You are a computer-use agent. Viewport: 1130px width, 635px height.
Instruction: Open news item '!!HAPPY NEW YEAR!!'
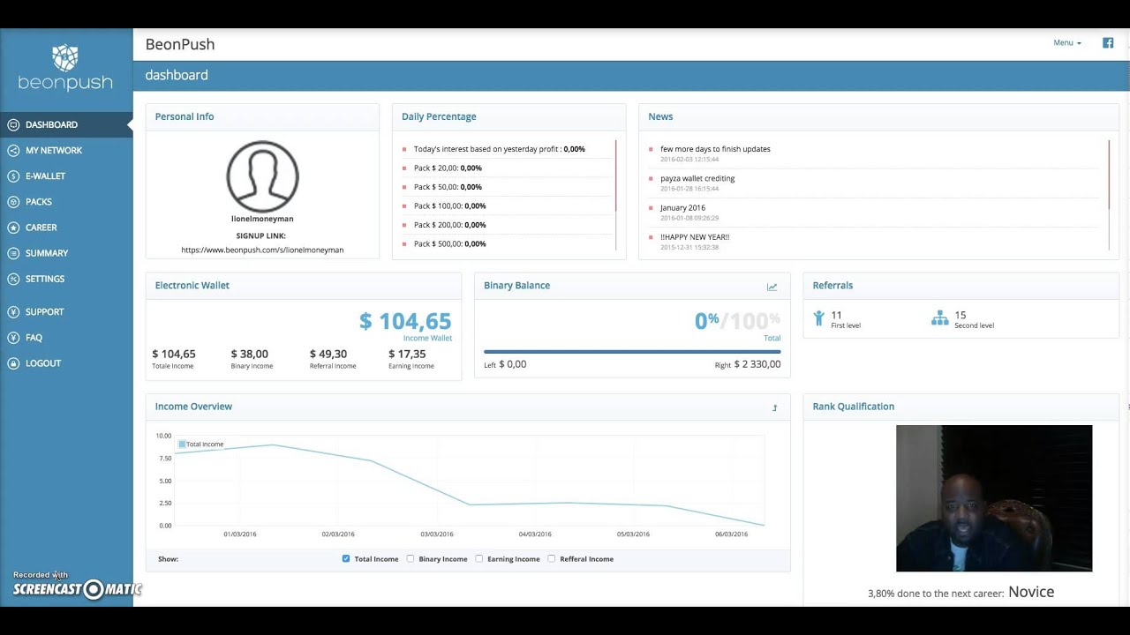coord(695,237)
